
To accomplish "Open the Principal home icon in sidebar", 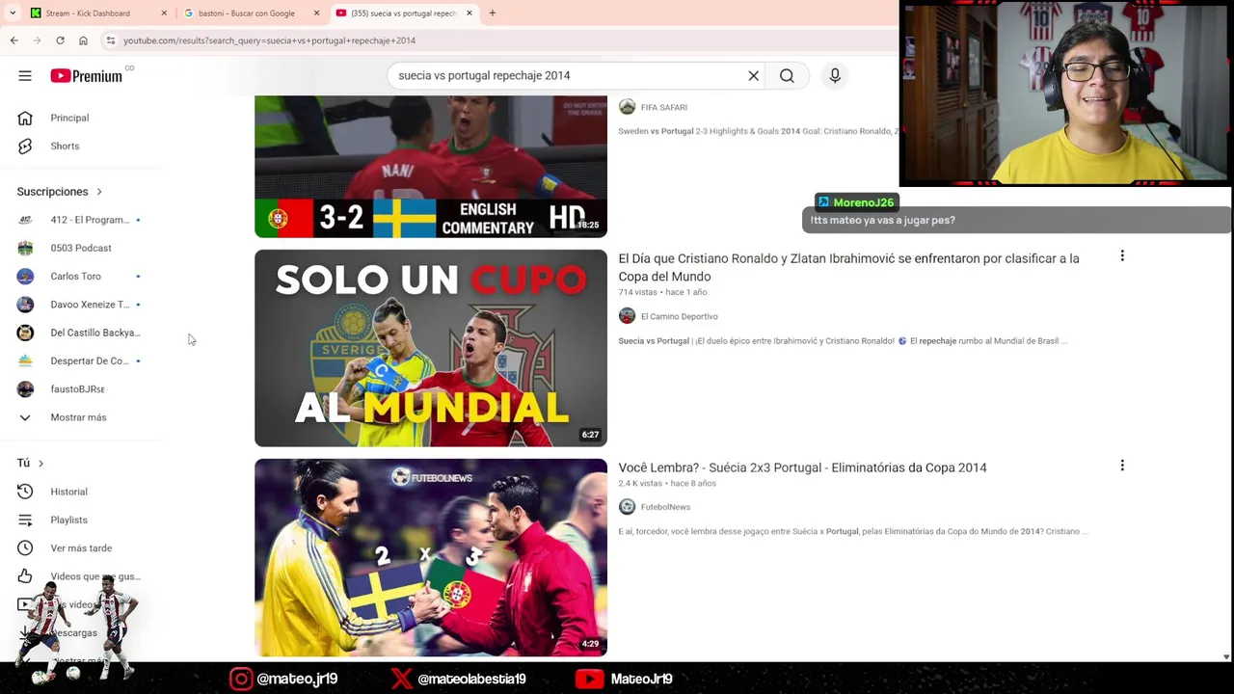I will tap(25, 118).
